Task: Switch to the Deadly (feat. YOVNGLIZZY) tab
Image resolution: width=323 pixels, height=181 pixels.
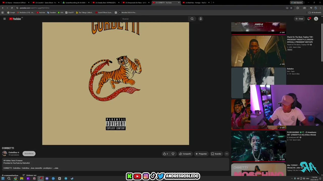Action: tap(105, 3)
